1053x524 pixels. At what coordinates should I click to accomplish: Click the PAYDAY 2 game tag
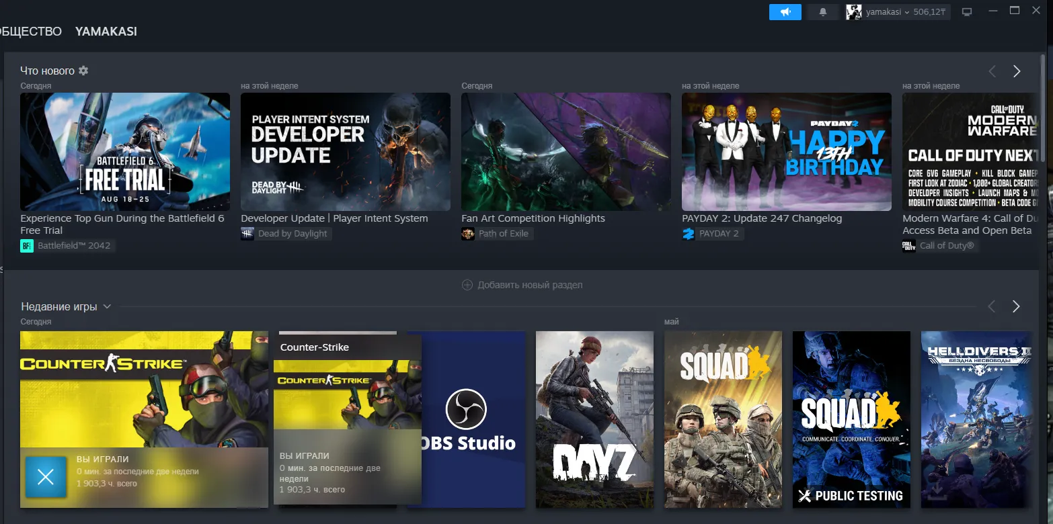click(x=713, y=234)
